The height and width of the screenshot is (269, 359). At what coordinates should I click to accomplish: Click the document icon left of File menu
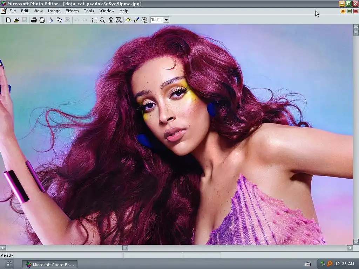pos(4,11)
